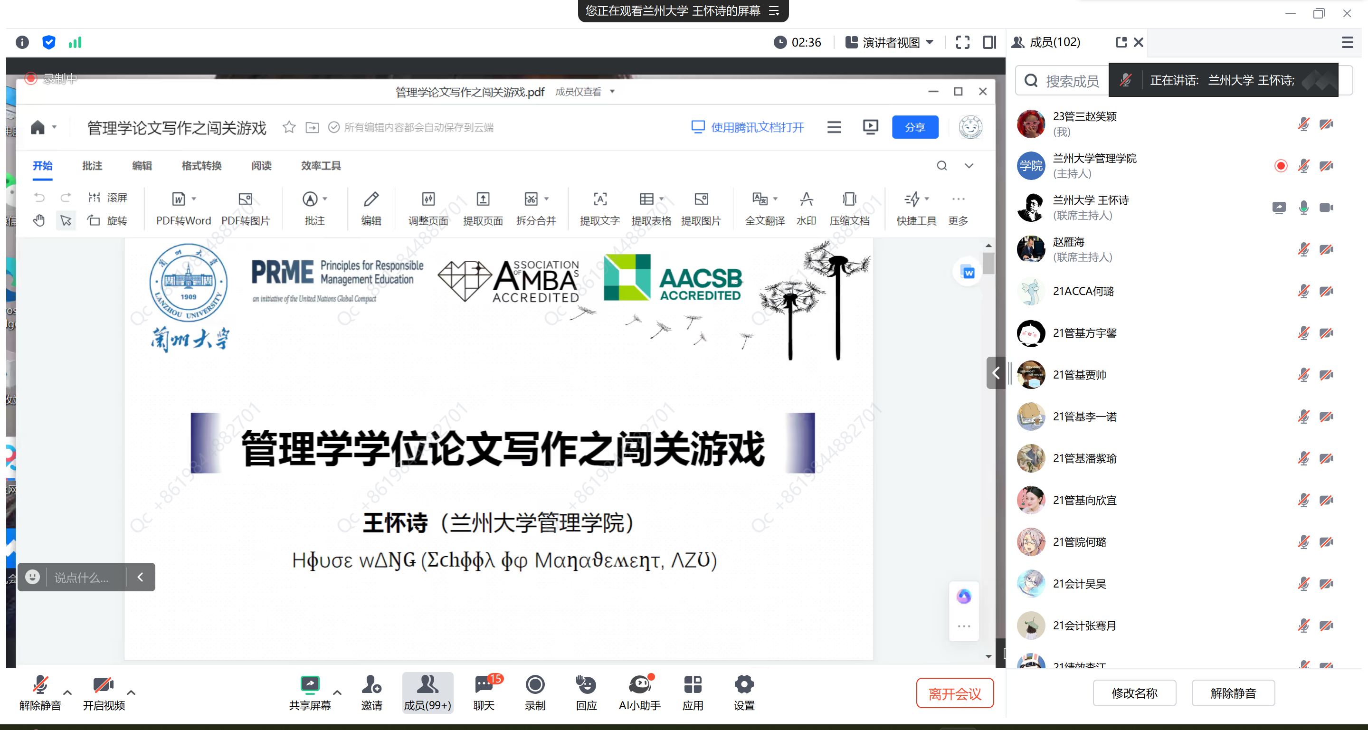This screenshot has height=730, width=1368.
Task: Open the Reactions (回应) icon
Action: click(x=586, y=685)
